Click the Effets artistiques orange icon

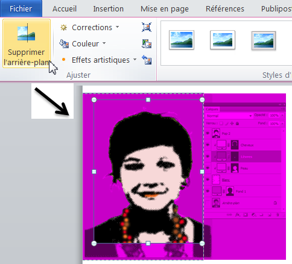[x=64, y=60]
